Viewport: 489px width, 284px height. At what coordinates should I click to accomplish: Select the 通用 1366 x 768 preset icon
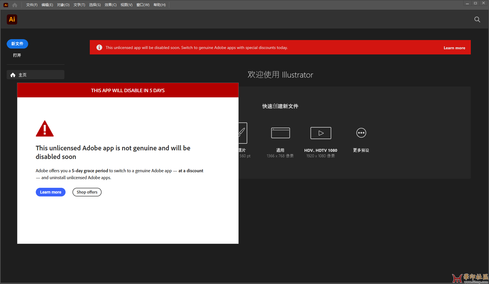pyautogui.click(x=280, y=133)
